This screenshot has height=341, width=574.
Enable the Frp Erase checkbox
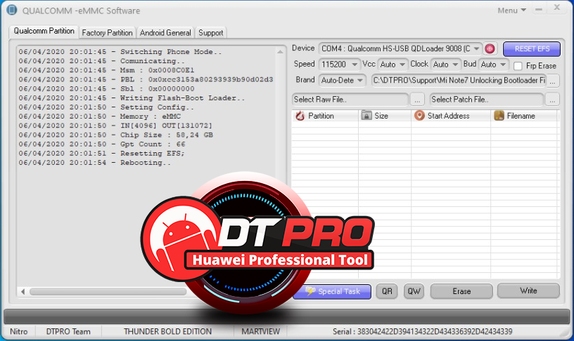coord(518,66)
